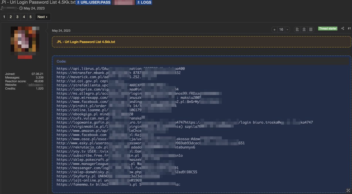352x194 pixels.
Task: Click the Reaction score value 48,636
Action: [x=39, y=81]
